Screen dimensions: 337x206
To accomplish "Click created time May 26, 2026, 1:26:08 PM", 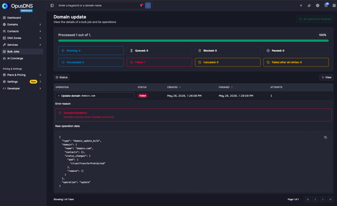I will click(x=184, y=96).
